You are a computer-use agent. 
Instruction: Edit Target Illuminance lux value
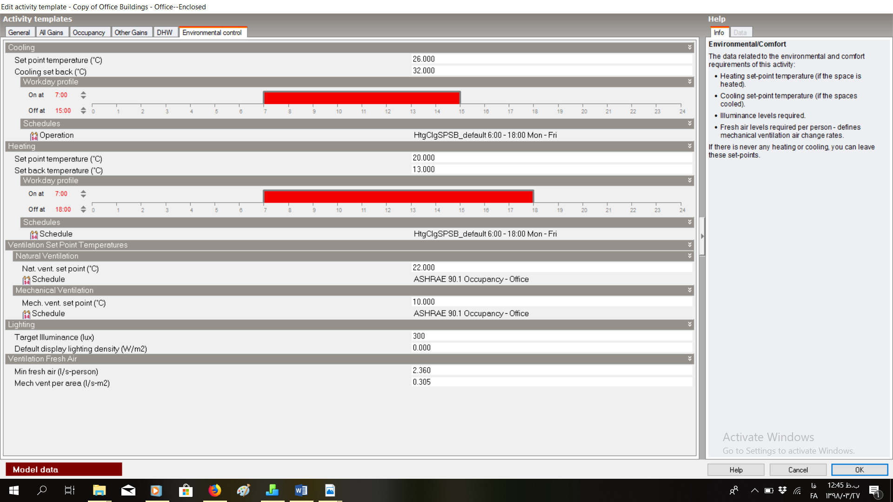(552, 337)
